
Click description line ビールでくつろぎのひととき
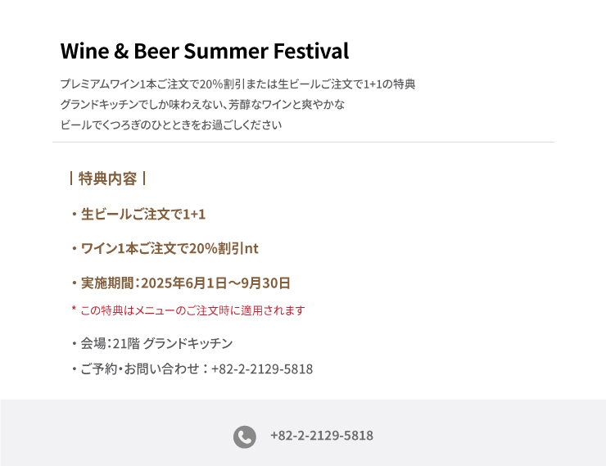[171, 124]
